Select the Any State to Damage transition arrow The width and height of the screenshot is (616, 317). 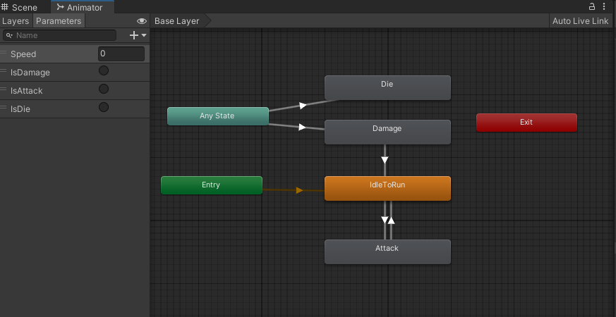coord(302,127)
